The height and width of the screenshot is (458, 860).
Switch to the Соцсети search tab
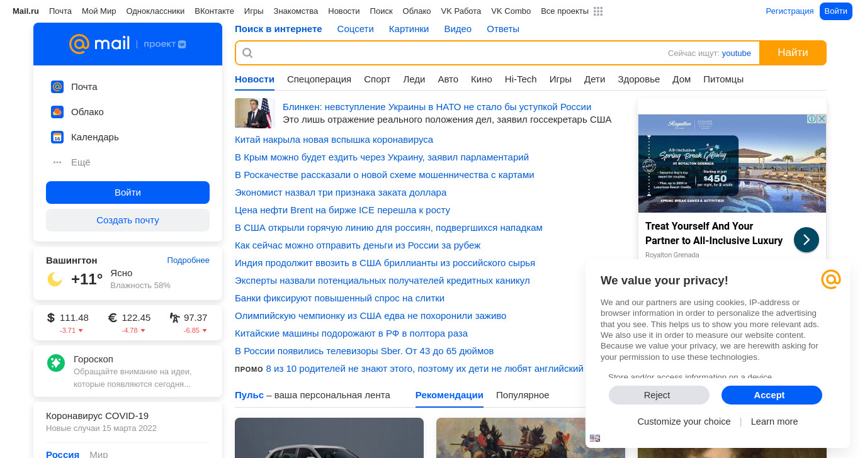tap(356, 29)
